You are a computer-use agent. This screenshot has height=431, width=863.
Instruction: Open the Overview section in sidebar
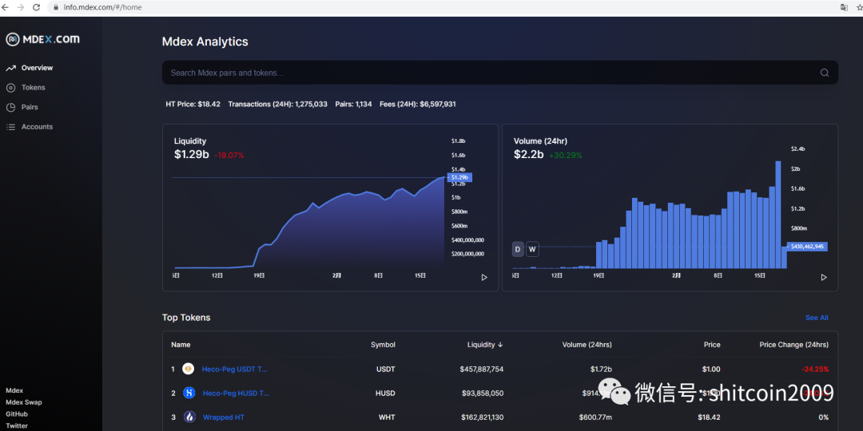(37, 68)
